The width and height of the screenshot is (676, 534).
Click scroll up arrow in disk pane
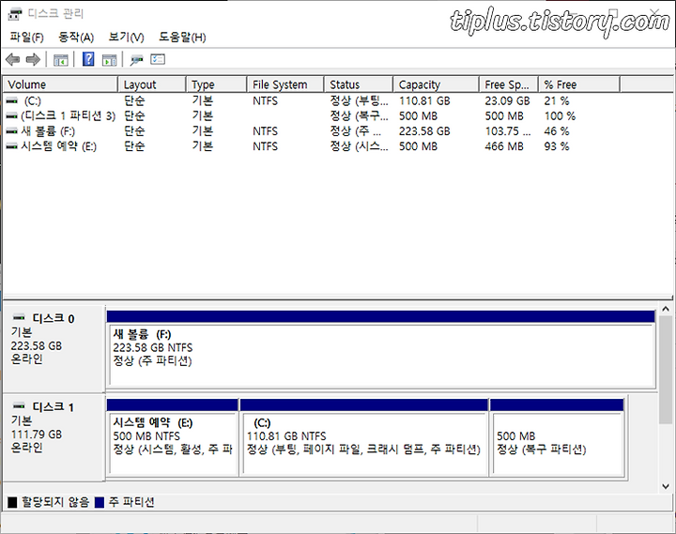(x=666, y=309)
